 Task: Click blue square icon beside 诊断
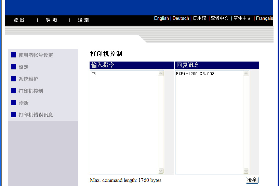pyautogui.click(x=13, y=103)
